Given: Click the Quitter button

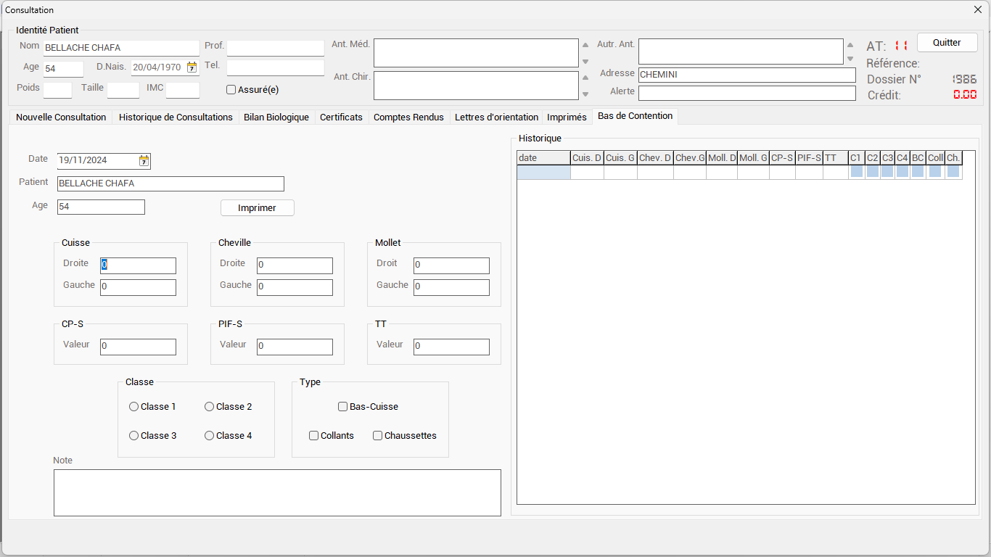Looking at the screenshot, I should 946,43.
